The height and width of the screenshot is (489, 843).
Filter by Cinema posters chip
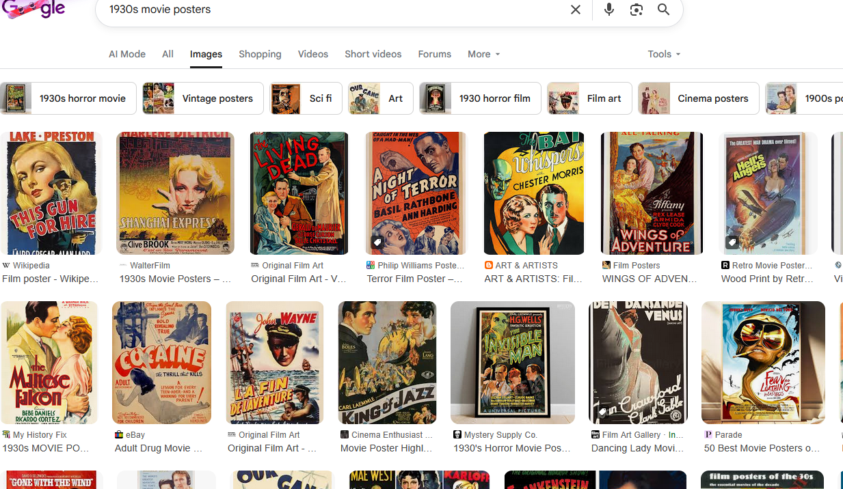699,98
